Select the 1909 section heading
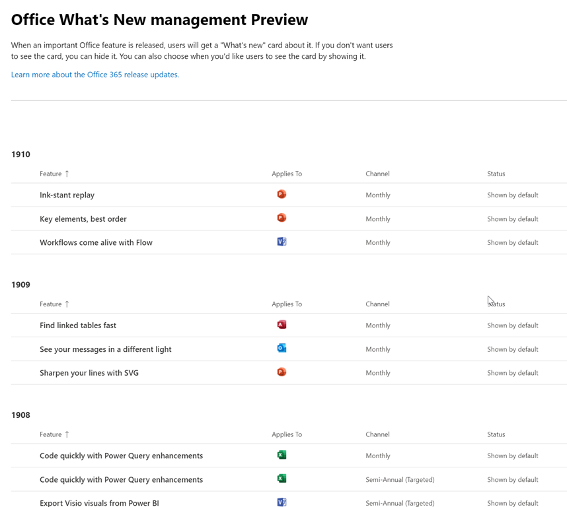This screenshot has height=507, width=567. click(20, 284)
